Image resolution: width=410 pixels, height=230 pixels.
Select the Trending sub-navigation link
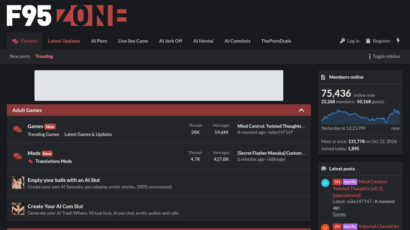coord(44,57)
